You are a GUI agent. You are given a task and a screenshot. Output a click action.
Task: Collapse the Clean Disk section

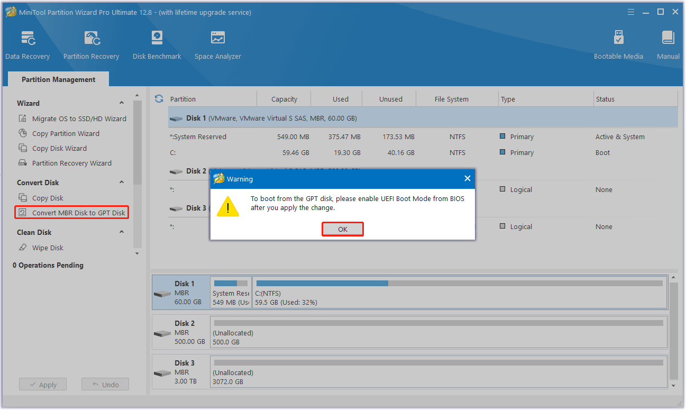(122, 232)
